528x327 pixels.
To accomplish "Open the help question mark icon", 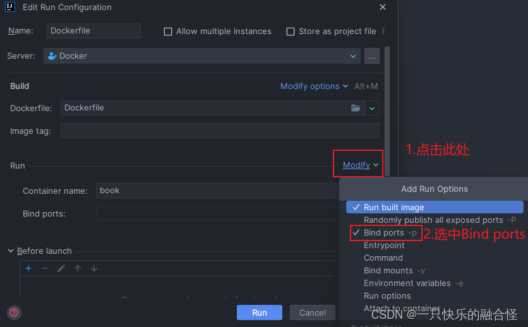I will point(14,312).
